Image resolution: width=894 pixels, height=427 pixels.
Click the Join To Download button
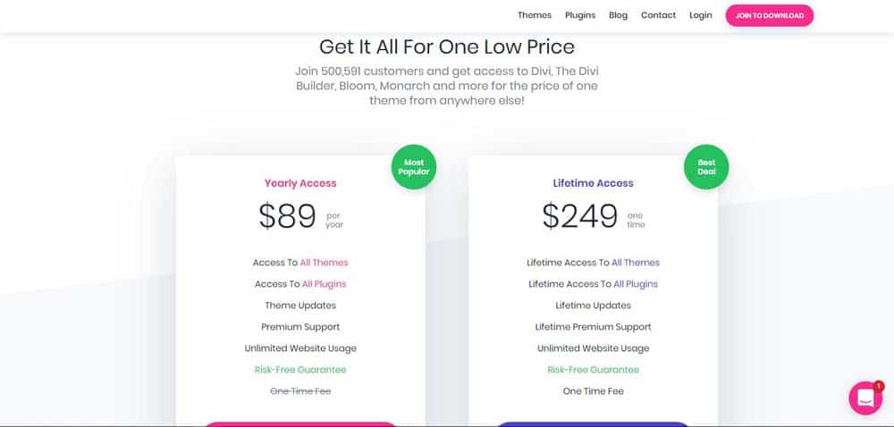coord(769,15)
